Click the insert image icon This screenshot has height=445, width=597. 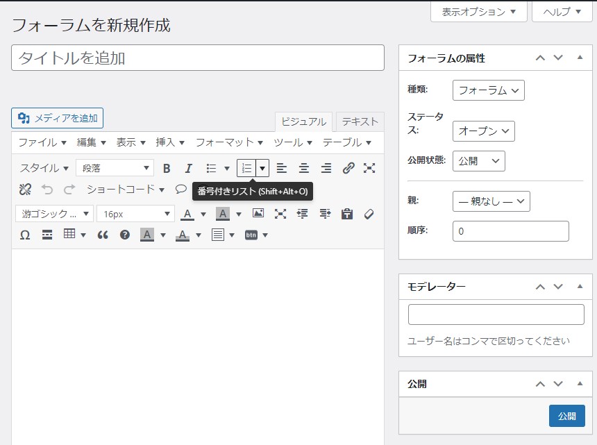pyautogui.click(x=258, y=214)
